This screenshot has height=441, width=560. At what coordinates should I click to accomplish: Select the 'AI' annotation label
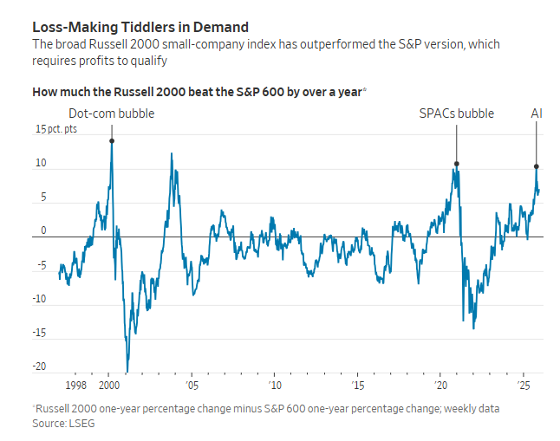(537, 113)
